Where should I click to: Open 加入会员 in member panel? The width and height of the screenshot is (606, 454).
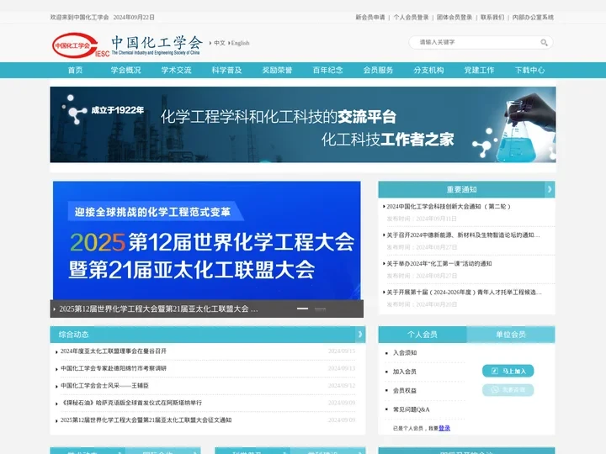(405, 372)
